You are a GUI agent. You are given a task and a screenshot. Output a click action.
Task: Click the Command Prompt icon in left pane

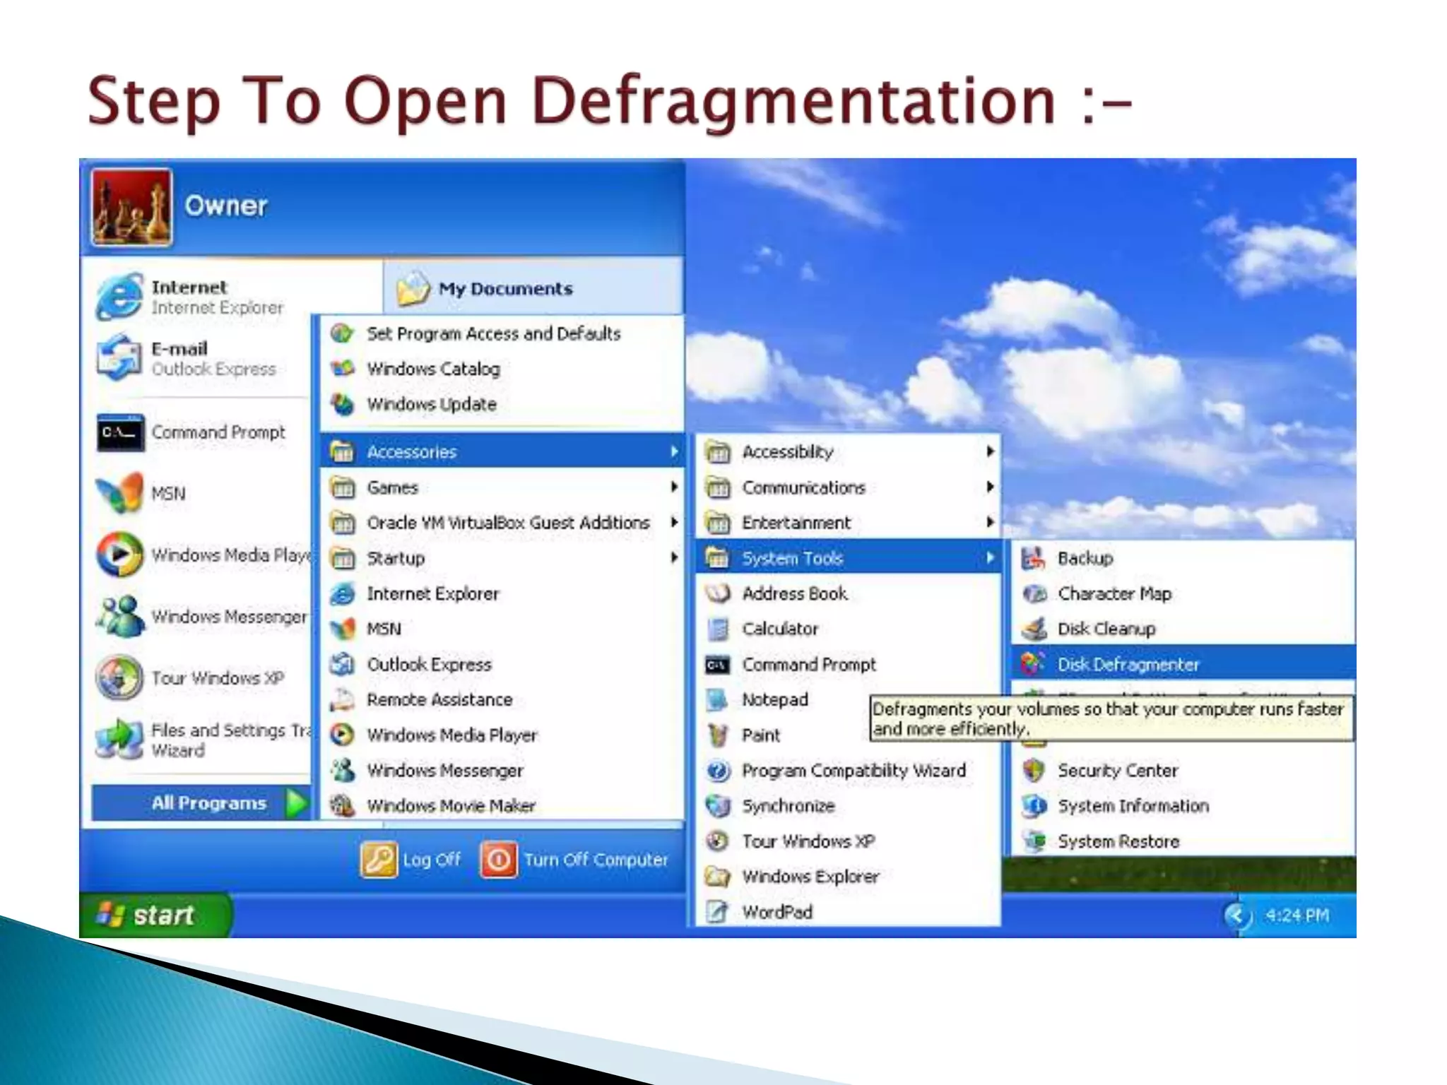click(120, 432)
